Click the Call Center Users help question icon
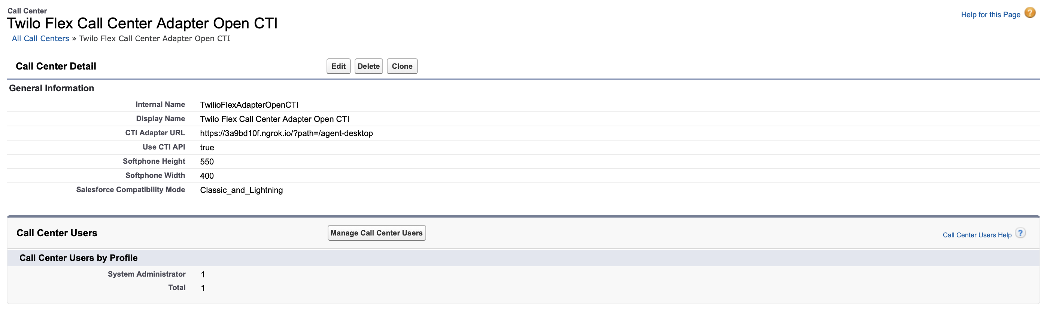 1020,233
